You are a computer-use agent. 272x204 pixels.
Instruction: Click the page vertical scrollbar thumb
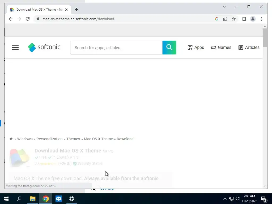tap(265, 37)
